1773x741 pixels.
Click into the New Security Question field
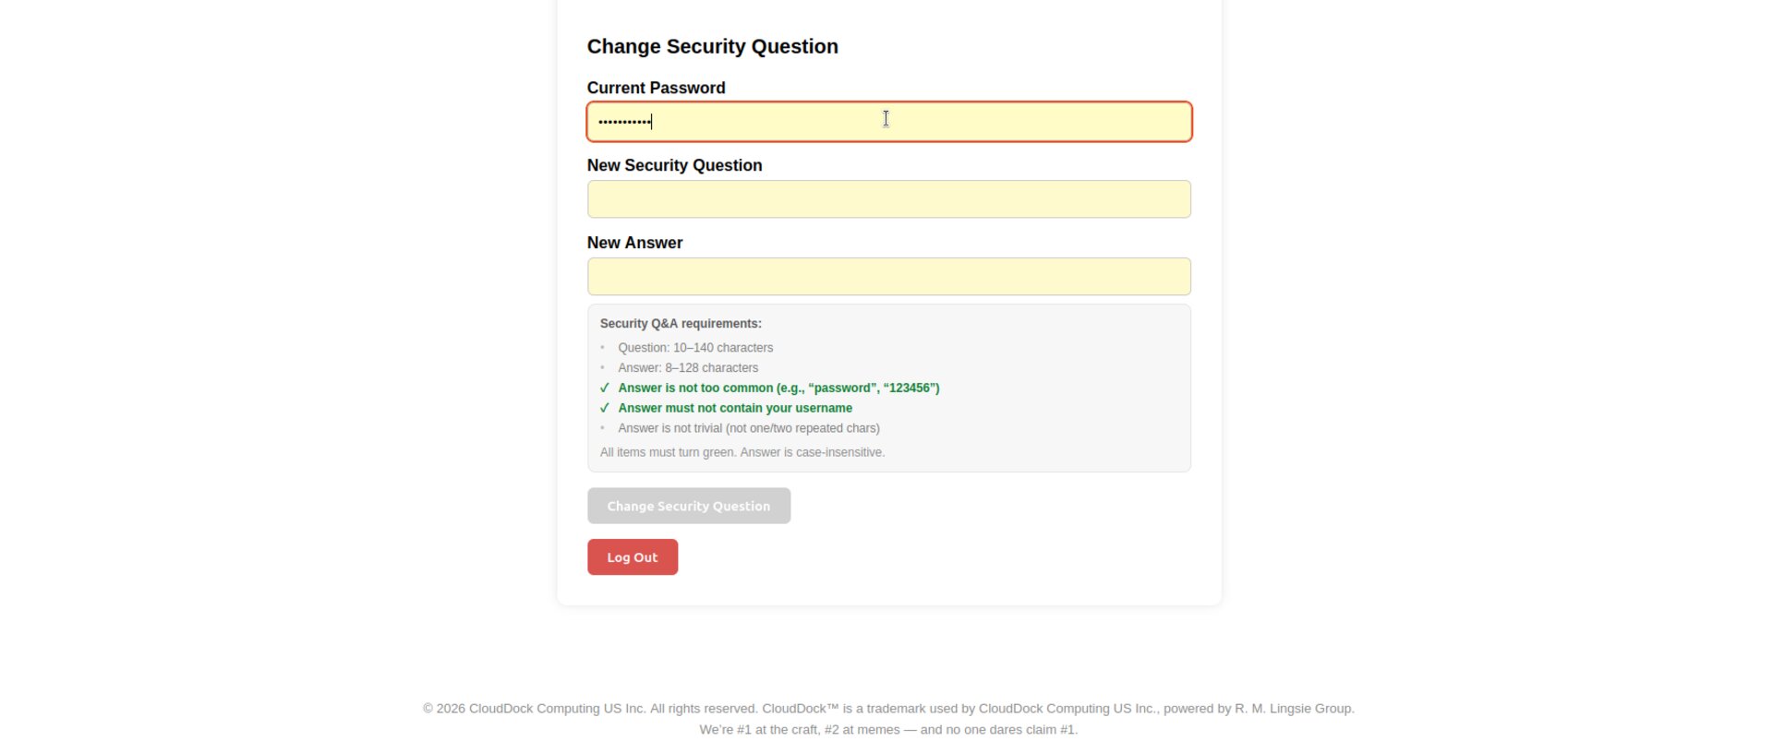pyautogui.click(x=888, y=199)
